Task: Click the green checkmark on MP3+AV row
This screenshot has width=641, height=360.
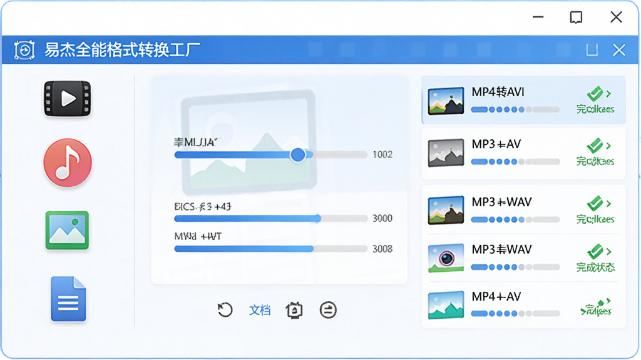Action: click(595, 146)
